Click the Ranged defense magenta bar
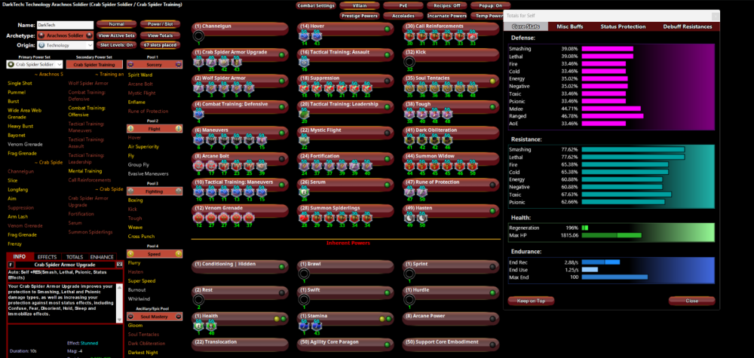The width and height of the screenshot is (754, 358). (x=608, y=116)
